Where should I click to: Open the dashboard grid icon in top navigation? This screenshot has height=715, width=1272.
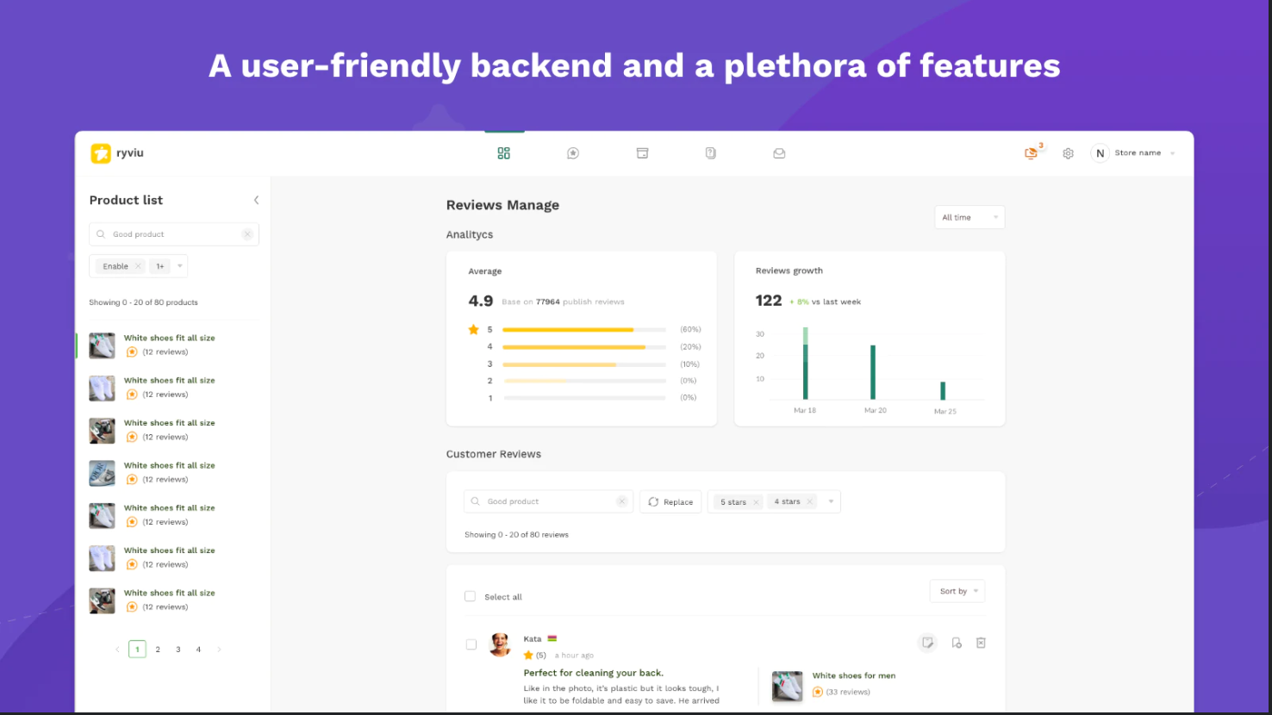coord(504,153)
